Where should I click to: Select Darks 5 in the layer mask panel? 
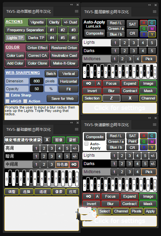pos(152,51)
